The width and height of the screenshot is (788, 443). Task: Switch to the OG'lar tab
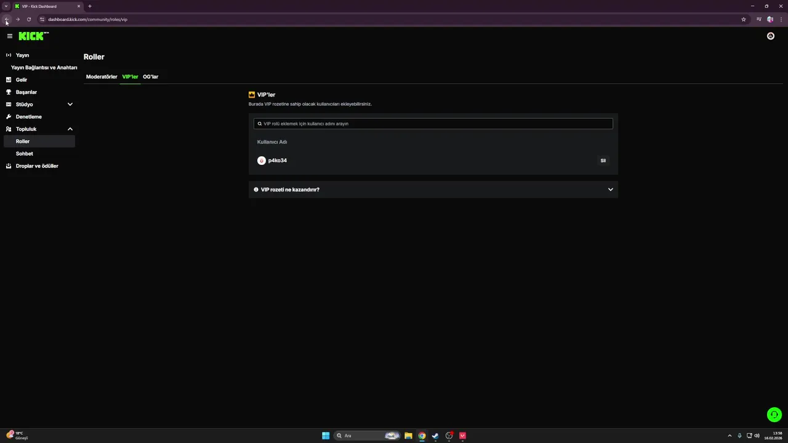(x=151, y=77)
